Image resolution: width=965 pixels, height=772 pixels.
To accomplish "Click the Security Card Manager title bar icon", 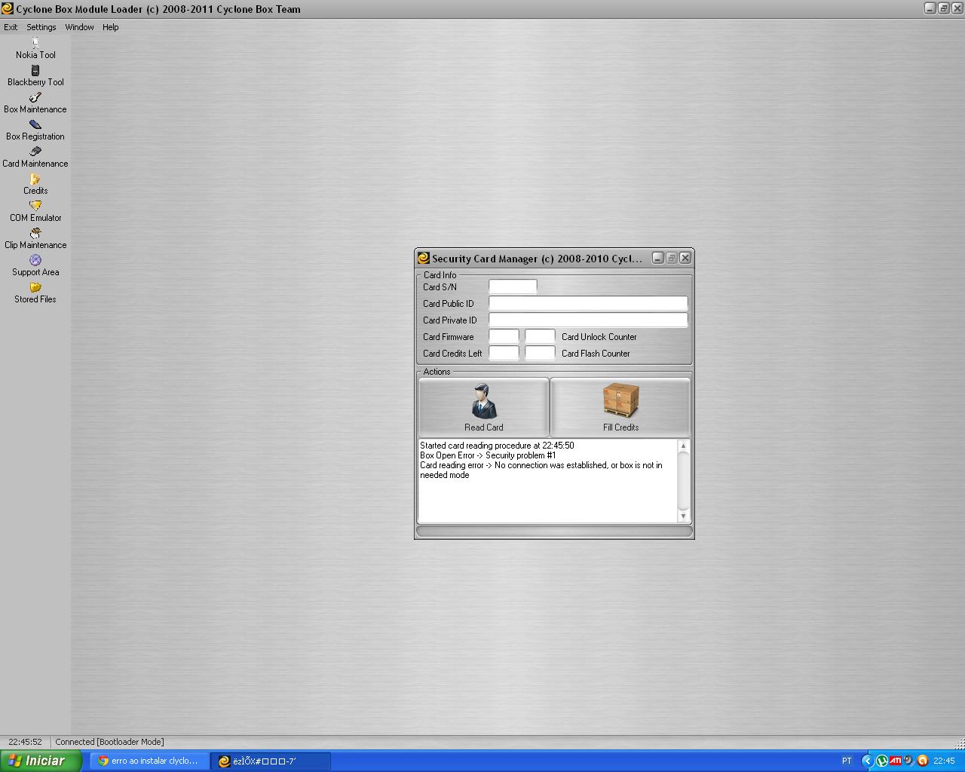I will click(424, 258).
